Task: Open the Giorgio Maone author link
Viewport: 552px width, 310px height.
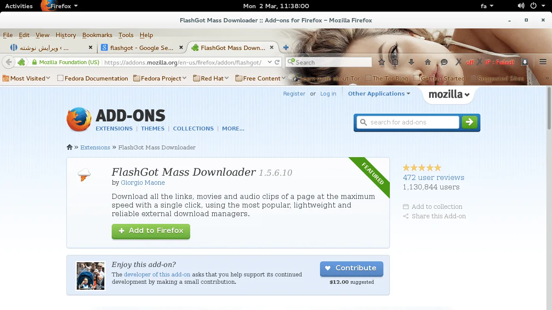Action: (143, 183)
